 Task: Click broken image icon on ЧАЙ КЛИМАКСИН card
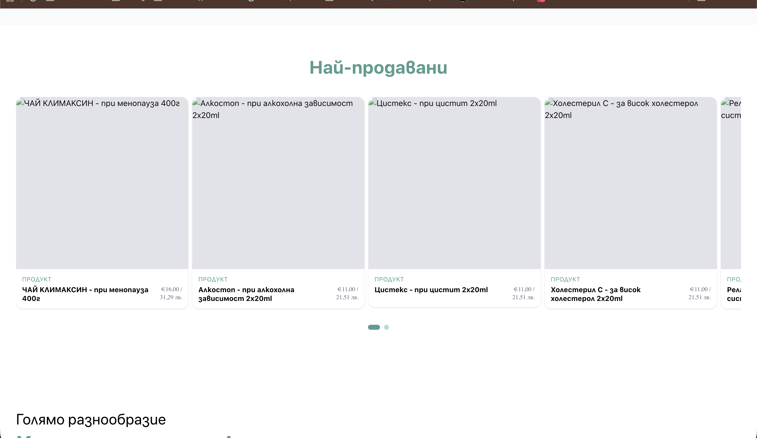tap(20, 102)
